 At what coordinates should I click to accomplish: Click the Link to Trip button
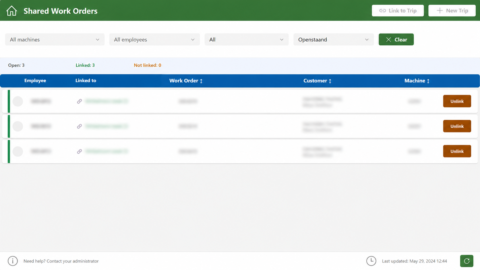point(398,11)
